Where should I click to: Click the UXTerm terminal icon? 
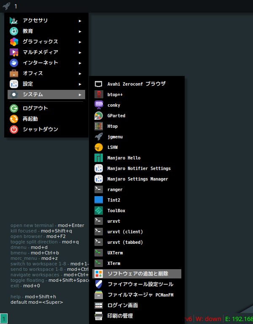pos(99,253)
